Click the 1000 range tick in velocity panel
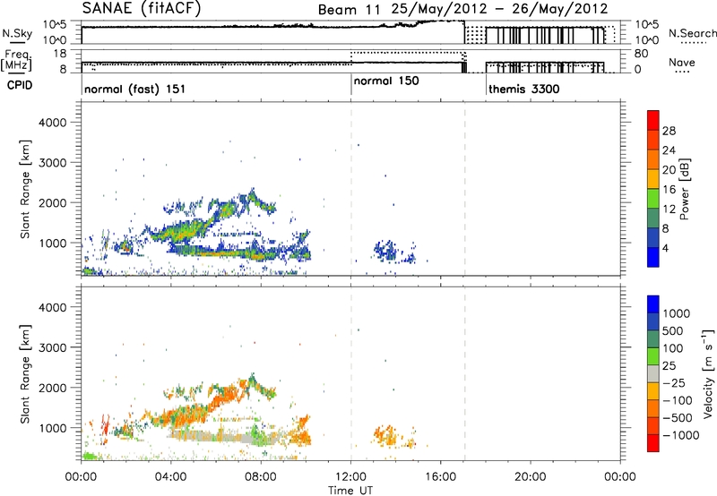This screenshot has height=496, width=717. click(53, 428)
